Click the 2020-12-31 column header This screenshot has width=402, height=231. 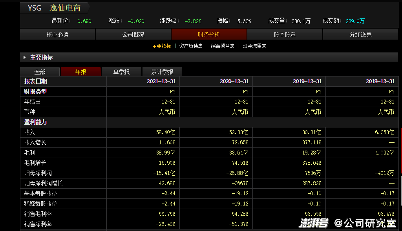tap(234, 81)
